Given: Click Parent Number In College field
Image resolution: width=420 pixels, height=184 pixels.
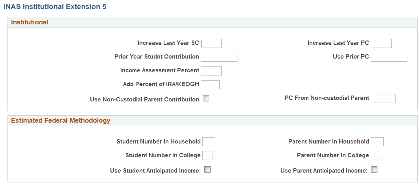Looking at the screenshot, I should click(376, 155).
